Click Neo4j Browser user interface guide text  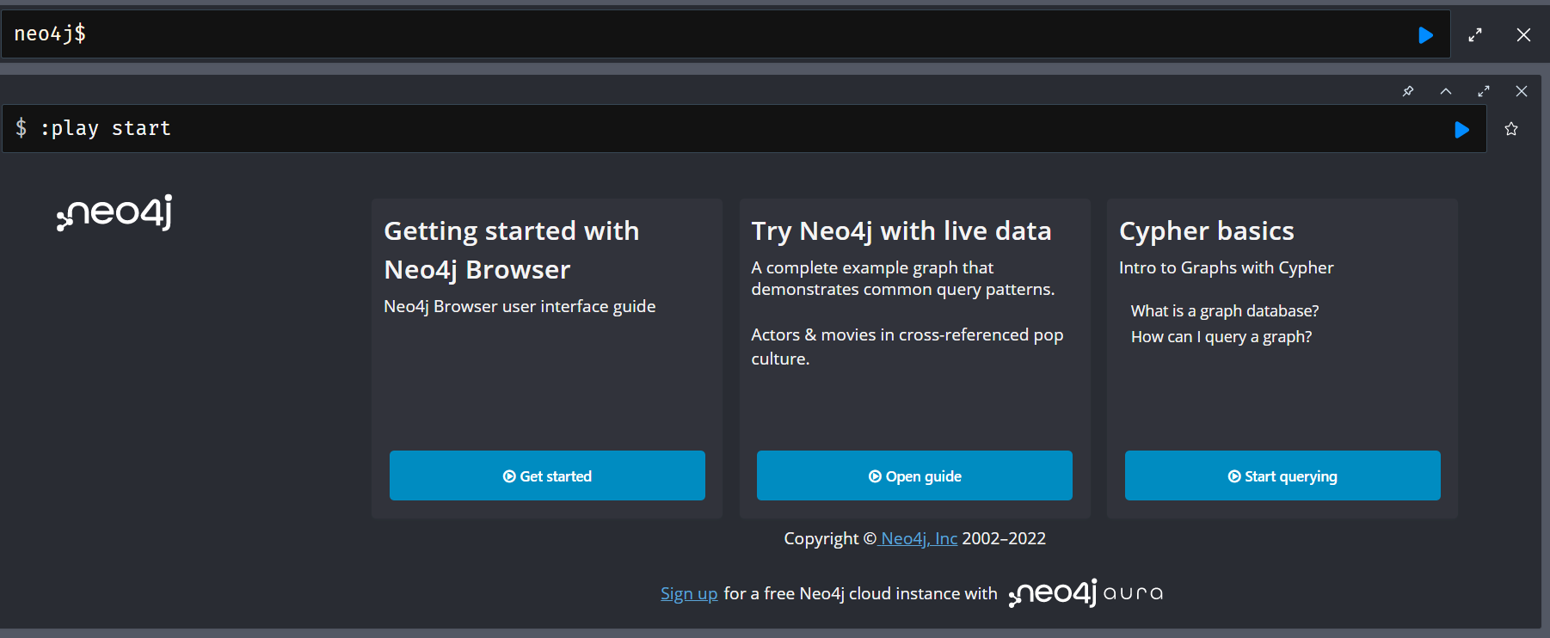(520, 306)
